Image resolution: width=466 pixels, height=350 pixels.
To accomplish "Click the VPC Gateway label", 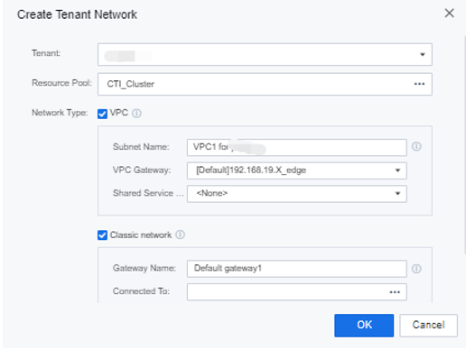I will click(x=142, y=170).
